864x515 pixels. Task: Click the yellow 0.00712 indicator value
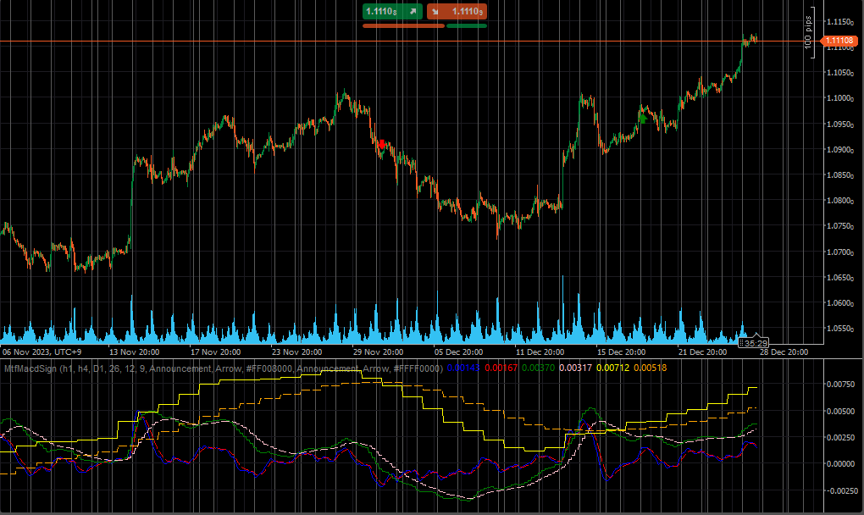(x=612, y=368)
